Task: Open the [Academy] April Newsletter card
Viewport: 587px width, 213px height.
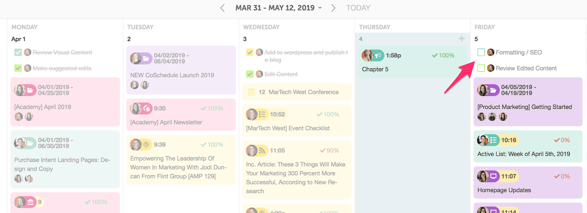Action: [166, 122]
